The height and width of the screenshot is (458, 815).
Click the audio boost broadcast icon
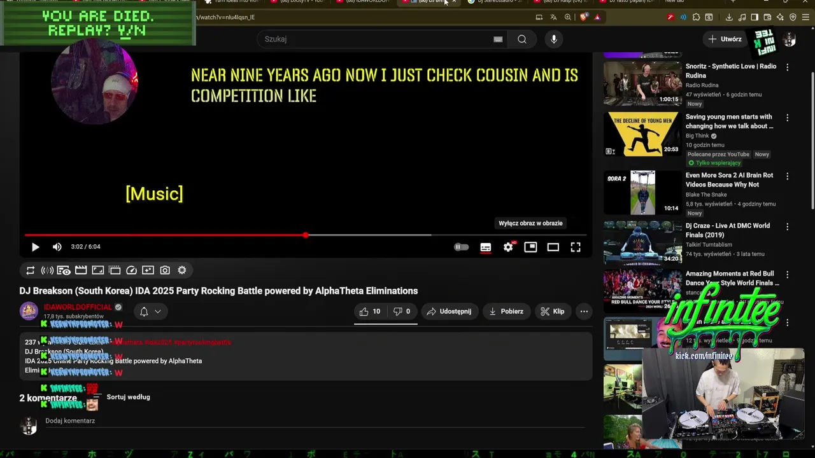pos(47,270)
